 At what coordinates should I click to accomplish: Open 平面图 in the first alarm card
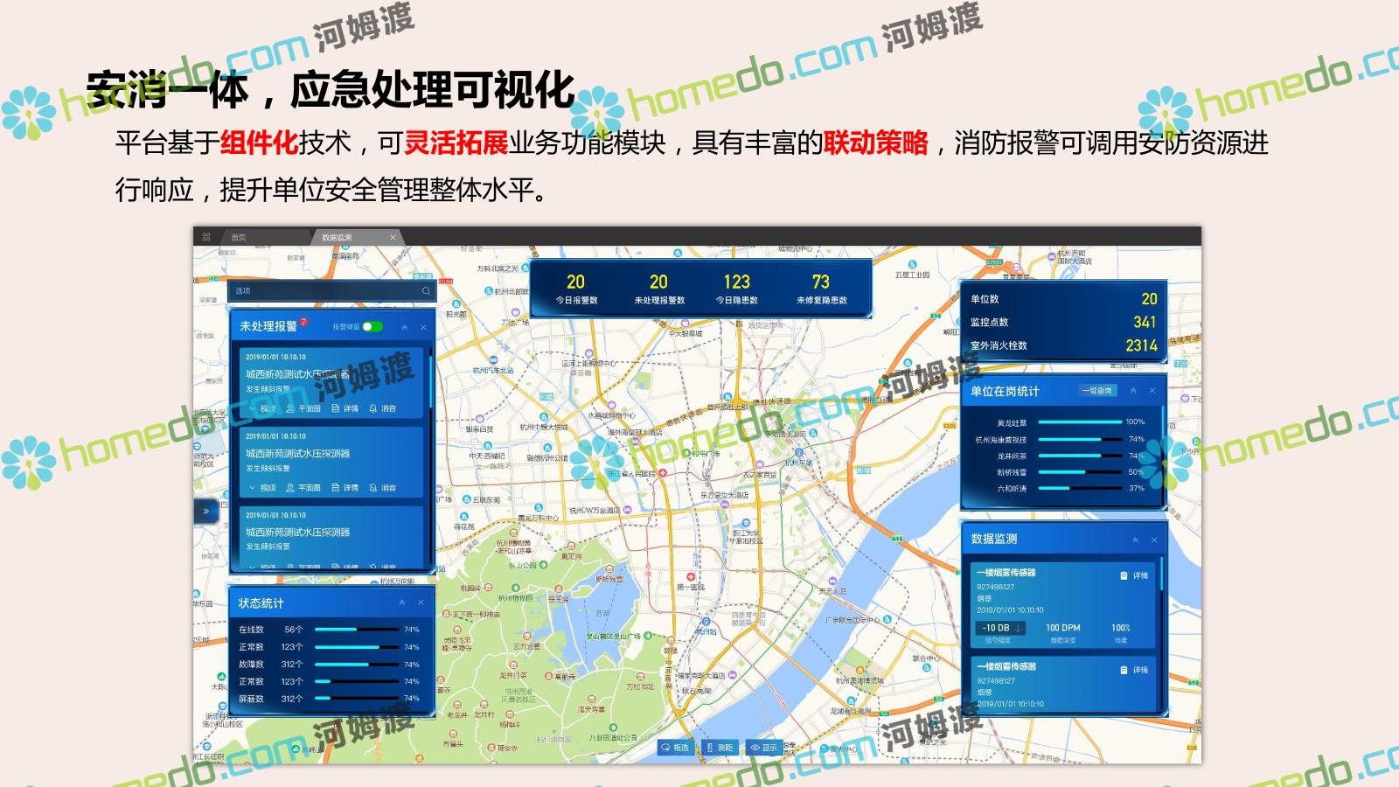(x=303, y=408)
